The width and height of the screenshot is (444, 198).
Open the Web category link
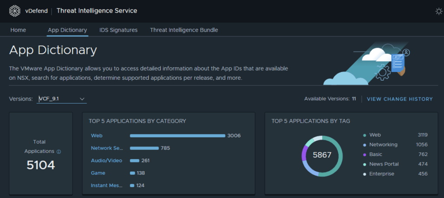[x=97, y=136]
